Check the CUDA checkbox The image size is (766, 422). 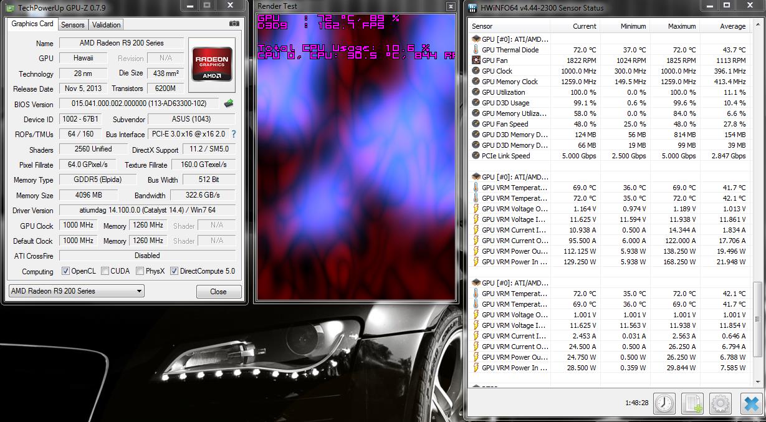coord(105,271)
